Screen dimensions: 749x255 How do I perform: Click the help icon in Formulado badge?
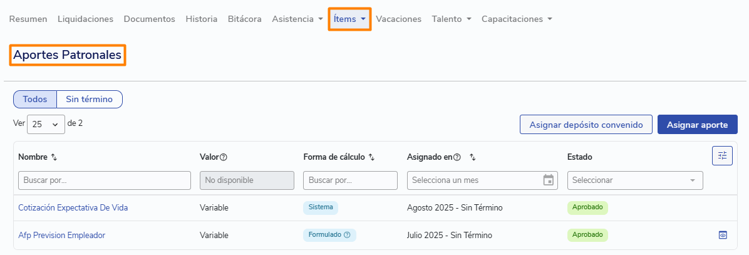coord(348,235)
